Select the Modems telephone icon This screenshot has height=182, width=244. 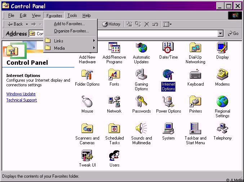pyautogui.click(x=222, y=75)
